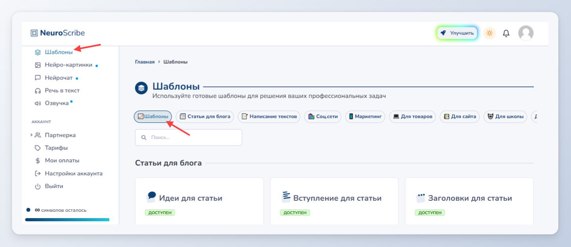Image resolution: width=571 pixels, height=247 pixels.
Task: Select the Написание текстов chip
Action: 269,116
